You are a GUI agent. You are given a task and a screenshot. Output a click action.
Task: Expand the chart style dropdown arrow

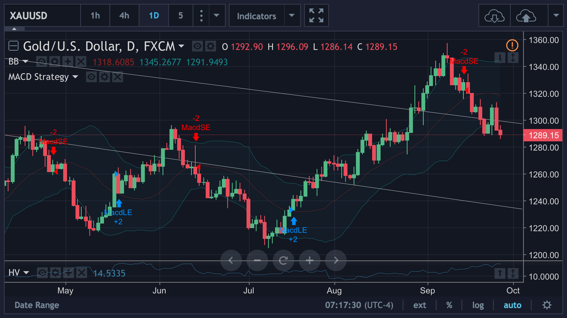click(x=217, y=16)
